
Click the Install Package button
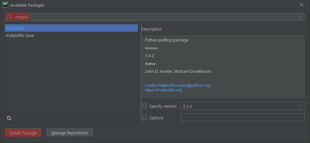[23, 133]
